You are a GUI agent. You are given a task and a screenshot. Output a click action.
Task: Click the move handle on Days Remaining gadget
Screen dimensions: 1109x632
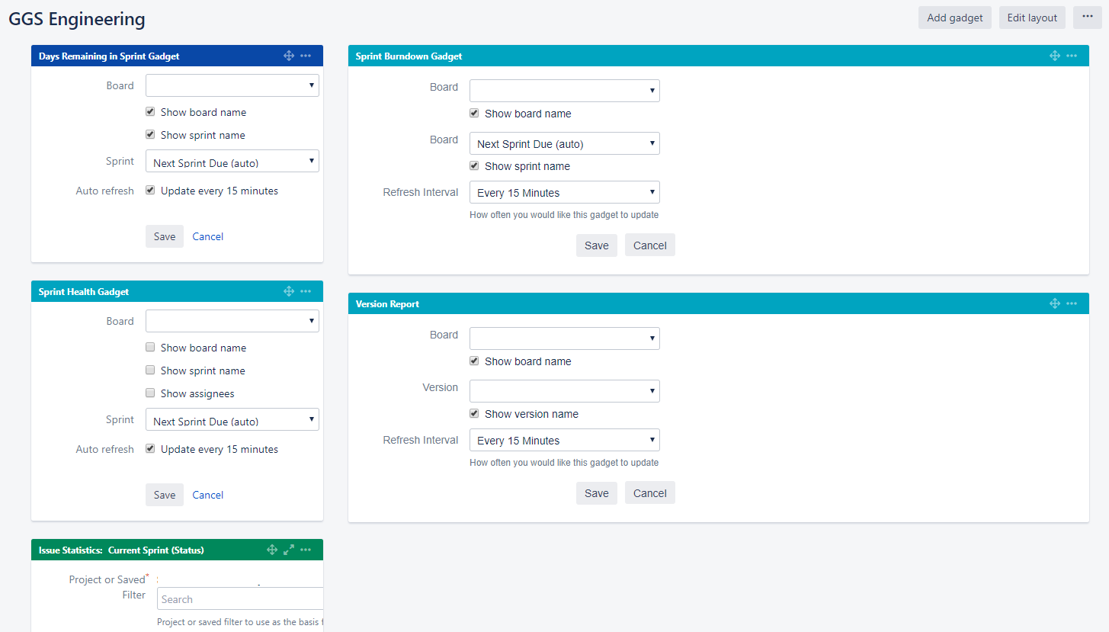pyautogui.click(x=289, y=55)
